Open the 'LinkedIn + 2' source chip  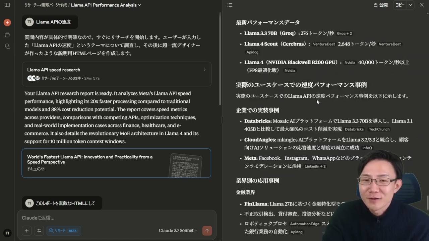point(315,166)
